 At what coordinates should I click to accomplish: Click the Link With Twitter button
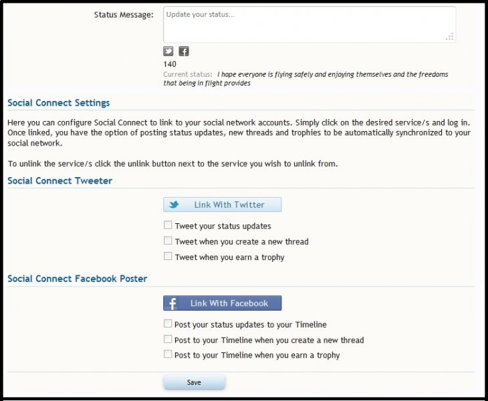[222, 205]
